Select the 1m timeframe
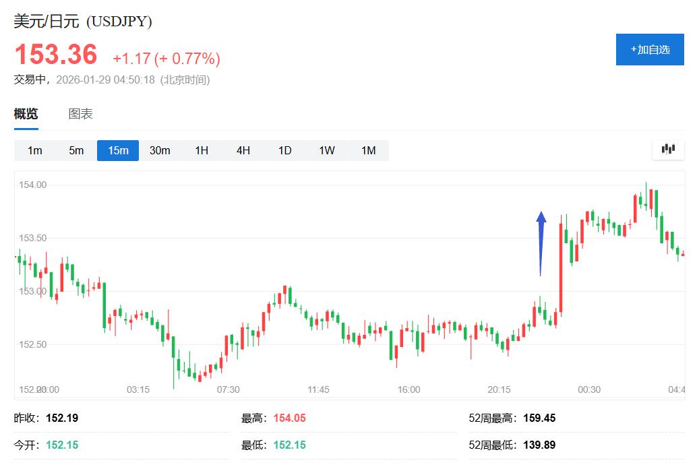The width and height of the screenshot is (697, 473). tap(35, 150)
